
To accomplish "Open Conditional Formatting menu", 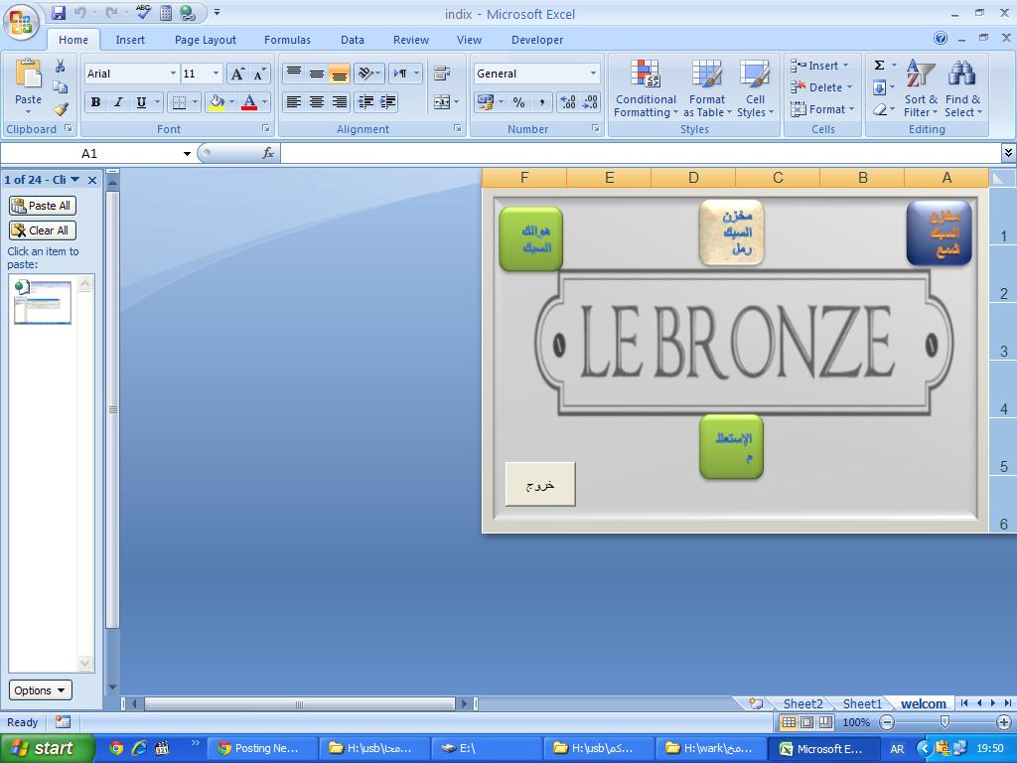I will [x=646, y=88].
